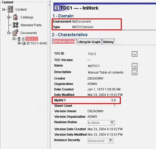Collapse the Documents tree node
This screenshot has width=156, height=149.
[9, 33]
